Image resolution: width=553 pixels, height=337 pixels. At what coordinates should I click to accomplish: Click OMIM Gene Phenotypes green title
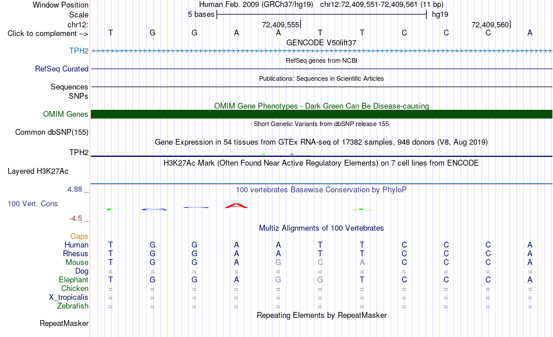tap(321, 106)
